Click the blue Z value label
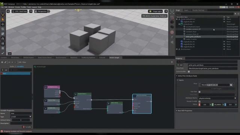Image resolution: width=240 pixels, height=135 pixels. tap(225, 105)
